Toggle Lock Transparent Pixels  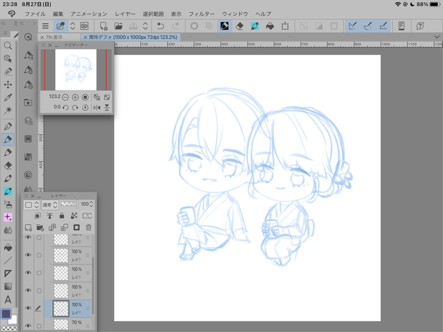click(74, 216)
